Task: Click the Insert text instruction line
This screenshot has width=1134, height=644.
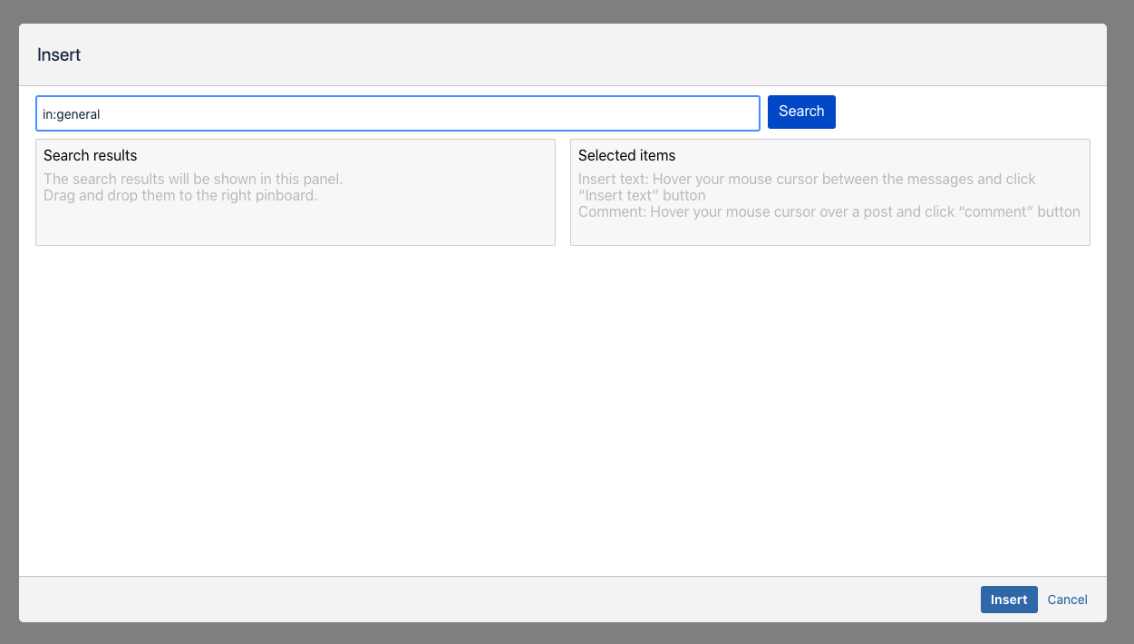Action: click(809, 179)
